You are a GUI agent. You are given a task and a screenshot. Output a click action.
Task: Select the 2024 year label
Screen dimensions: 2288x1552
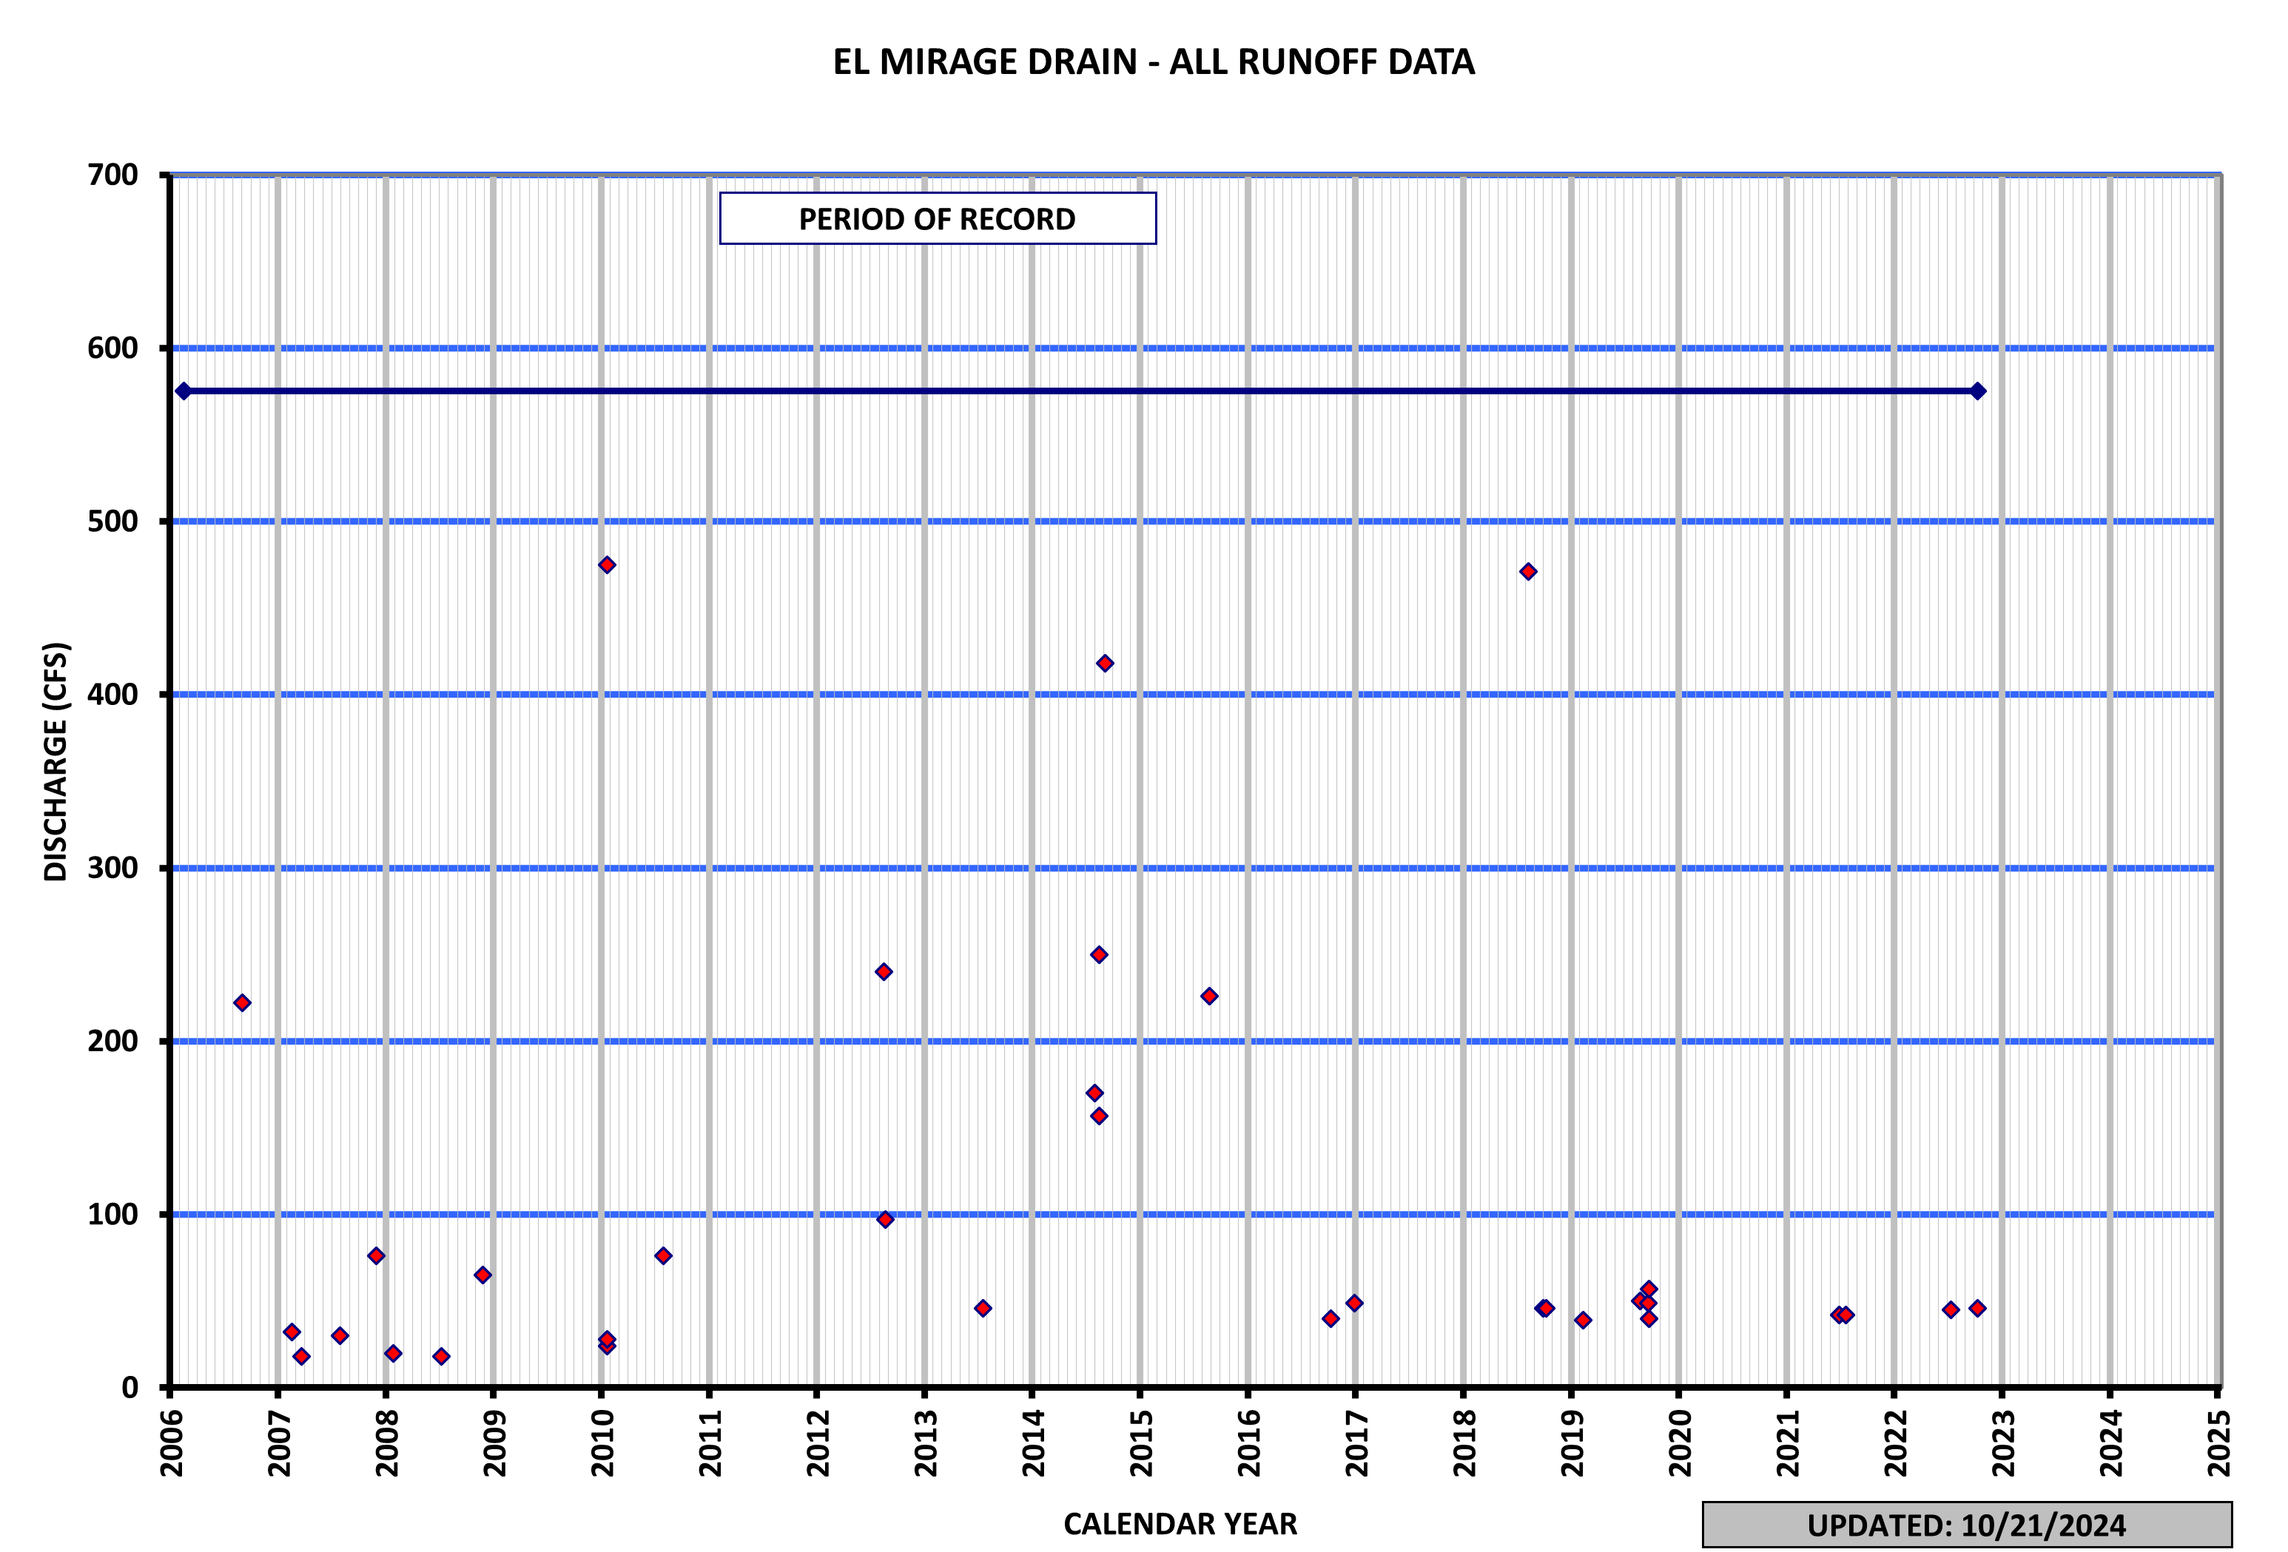2112,1443
